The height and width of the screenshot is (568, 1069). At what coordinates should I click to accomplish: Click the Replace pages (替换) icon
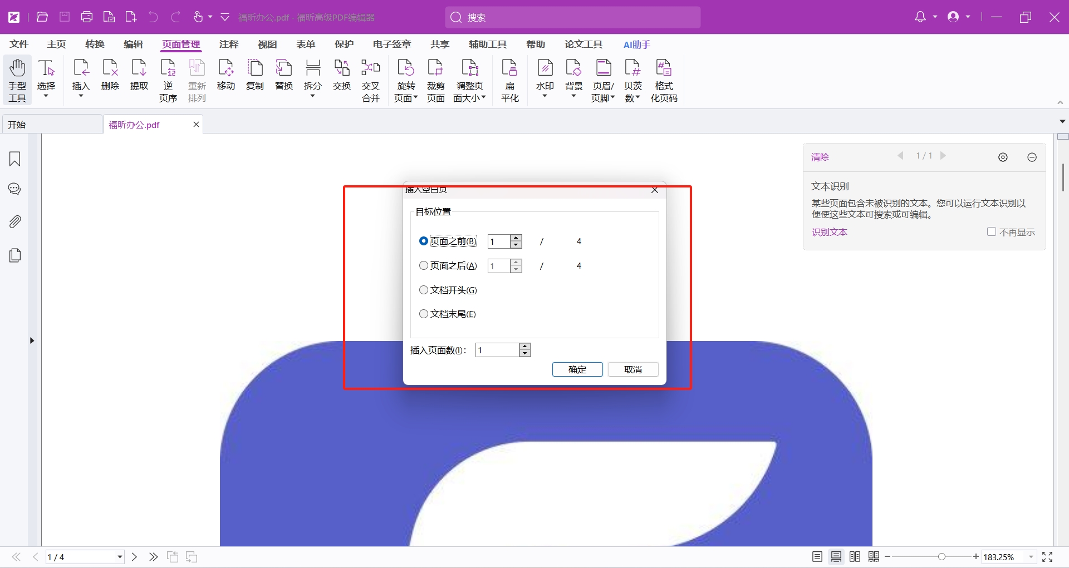point(284,75)
